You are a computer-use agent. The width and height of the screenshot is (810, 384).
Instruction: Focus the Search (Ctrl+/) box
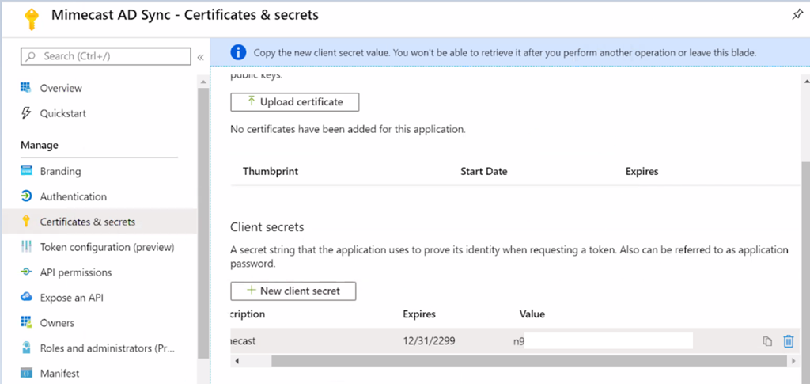(106, 55)
